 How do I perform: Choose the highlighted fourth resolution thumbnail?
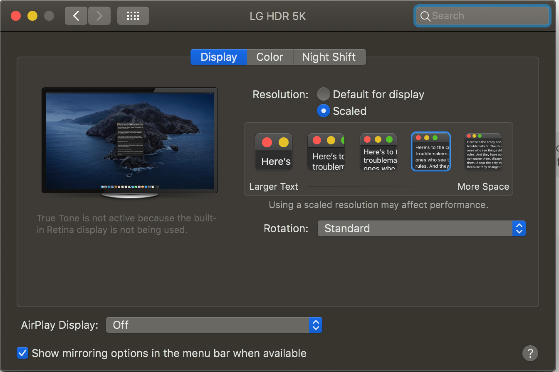[431, 151]
